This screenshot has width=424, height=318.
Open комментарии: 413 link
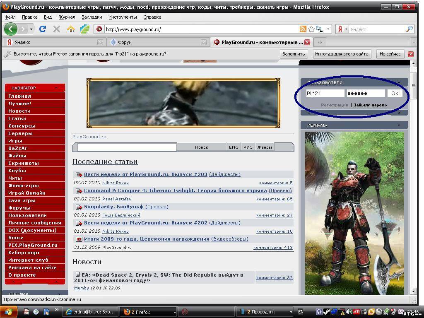click(273, 248)
